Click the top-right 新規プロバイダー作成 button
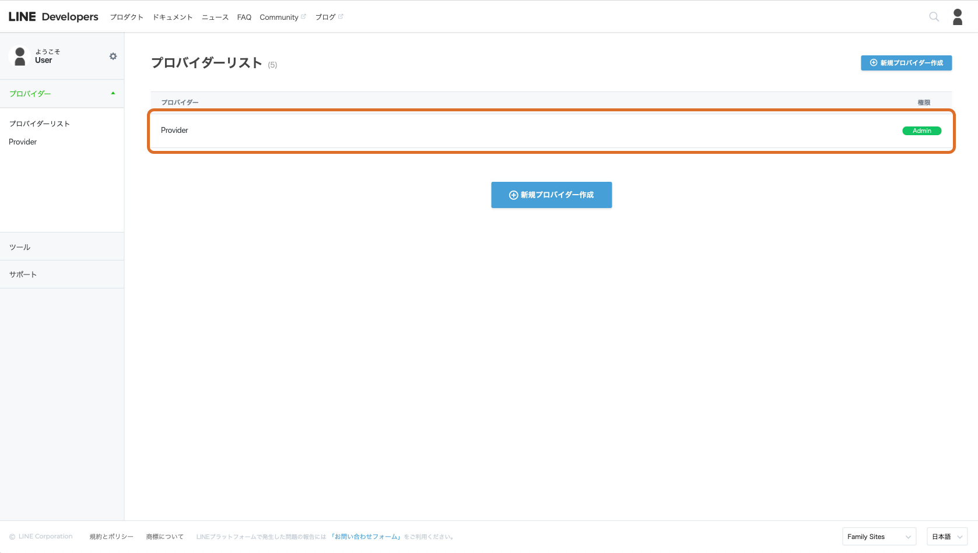Image resolution: width=978 pixels, height=553 pixels. pyautogui.click(x=906, y=63)
